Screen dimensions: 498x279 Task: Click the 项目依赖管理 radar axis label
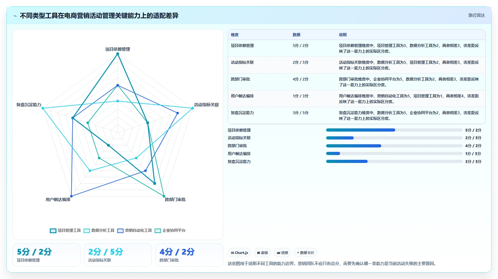(x=118, y=49)
